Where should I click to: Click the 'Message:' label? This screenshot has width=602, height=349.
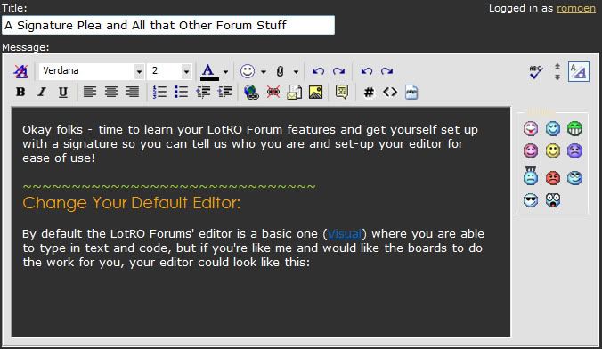[x=26, y=47]
